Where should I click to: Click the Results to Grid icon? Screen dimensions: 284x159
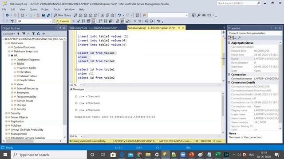coord(122,21)
